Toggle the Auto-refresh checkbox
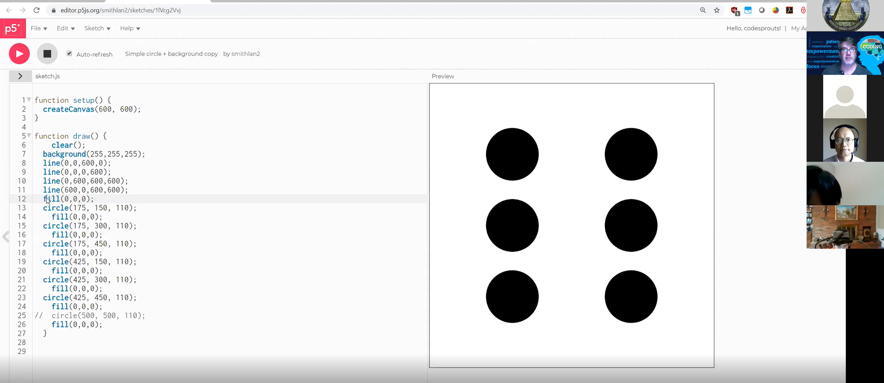 tap(69, 54)
